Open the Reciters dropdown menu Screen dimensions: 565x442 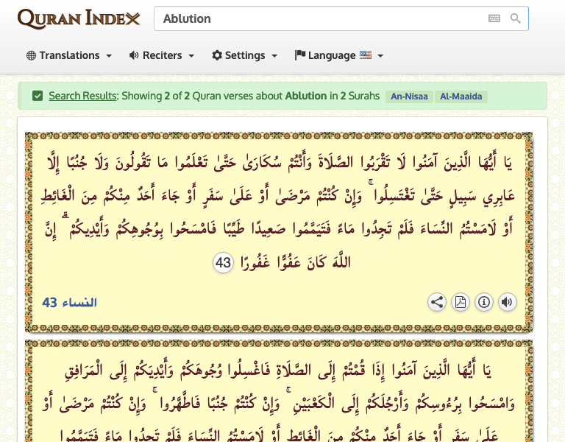click(161, 55)
